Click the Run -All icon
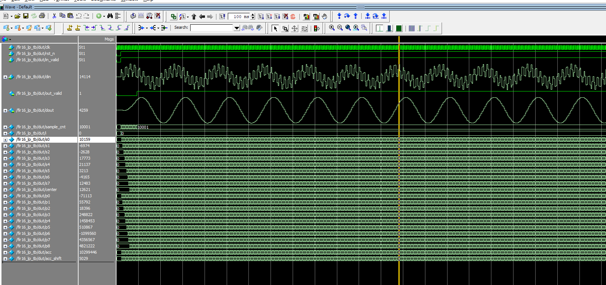 [277, 17]
